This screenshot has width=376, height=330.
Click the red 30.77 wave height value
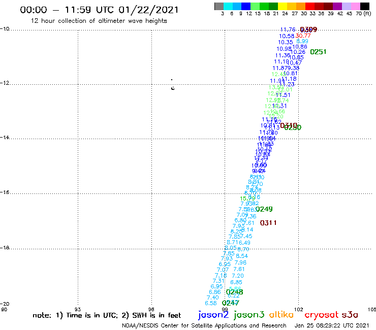[x=303, y=36]
